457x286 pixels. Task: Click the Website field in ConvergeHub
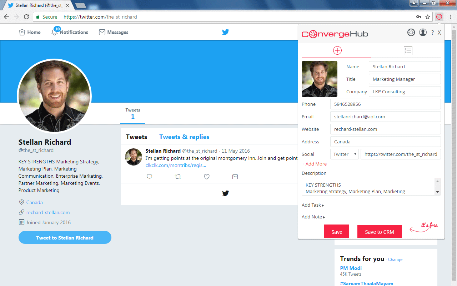pyautogui.click(x=386, y=129)
